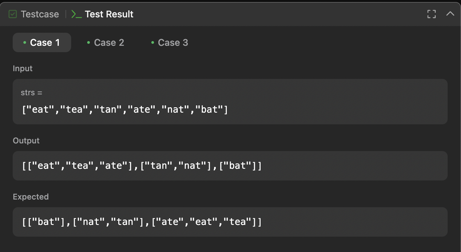Image resolution: width=461 pixels, height=252 pixels.
Task: Click the terminal prompt icon beside Test Result
Action: [x=76, y=14]
